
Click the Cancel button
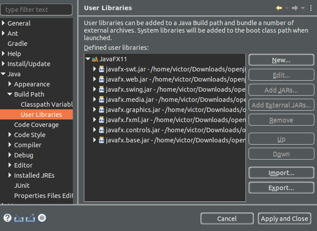[227, 219]
